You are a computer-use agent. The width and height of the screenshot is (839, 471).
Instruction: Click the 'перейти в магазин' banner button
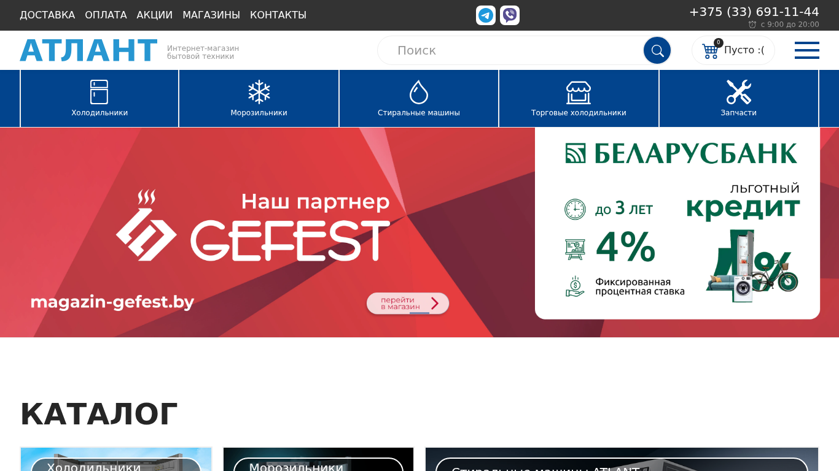[408, 303]
